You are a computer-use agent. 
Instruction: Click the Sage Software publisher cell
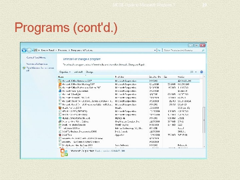click(x=122, y=145)
